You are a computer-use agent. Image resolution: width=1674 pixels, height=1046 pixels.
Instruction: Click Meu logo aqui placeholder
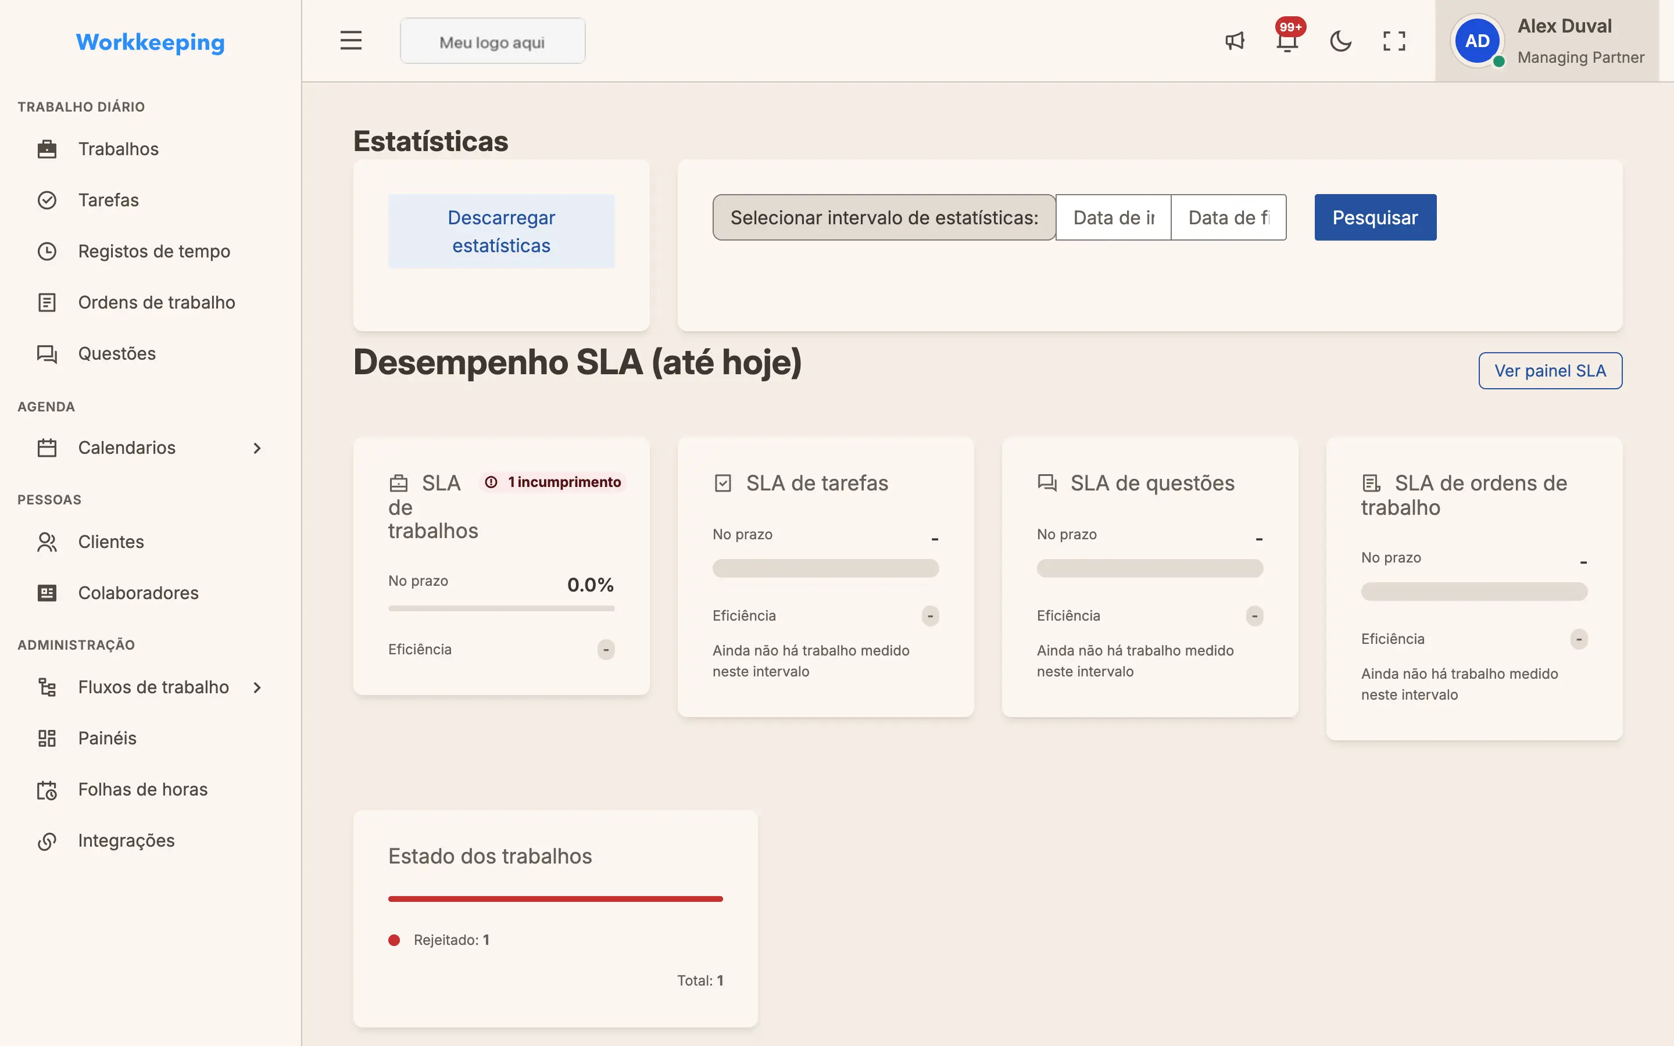(x=492, y=41)
